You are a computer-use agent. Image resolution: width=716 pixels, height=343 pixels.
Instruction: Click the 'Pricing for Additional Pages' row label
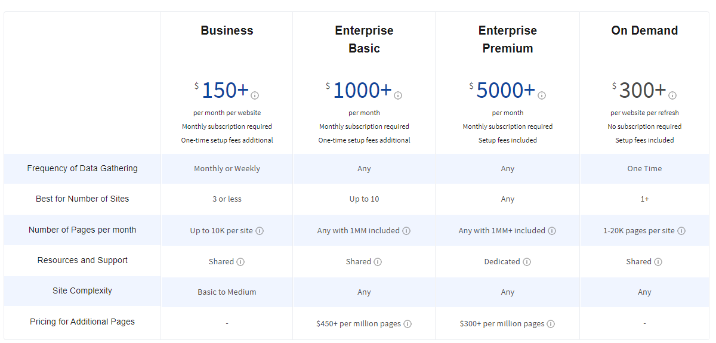(x=82, y=322)
